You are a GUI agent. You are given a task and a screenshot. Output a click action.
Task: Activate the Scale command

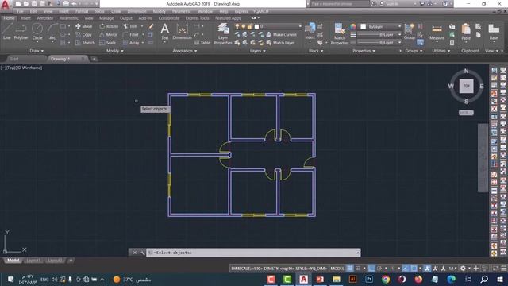coord(108,43)
